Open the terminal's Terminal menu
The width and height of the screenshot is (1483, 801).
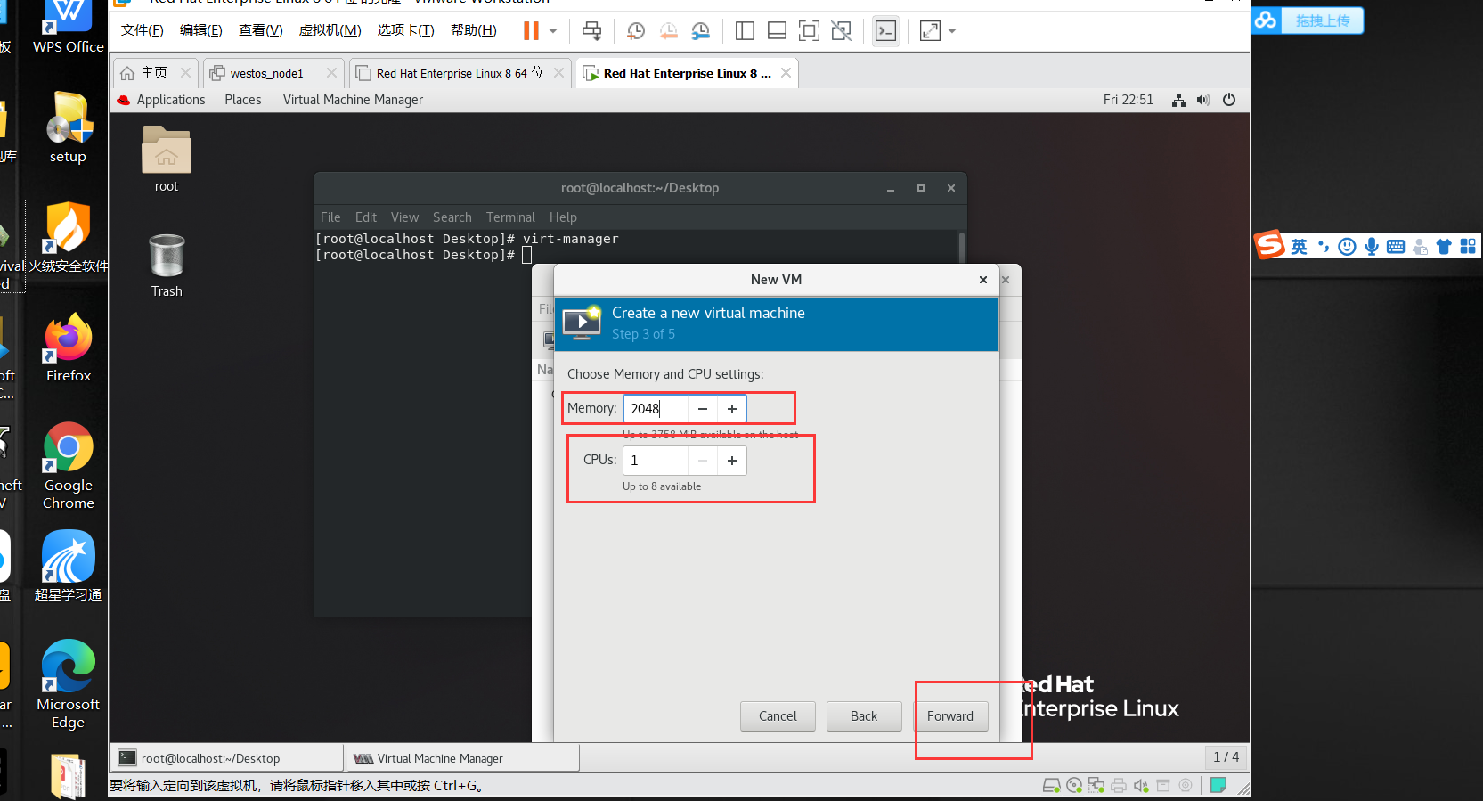tap(510, 217)
